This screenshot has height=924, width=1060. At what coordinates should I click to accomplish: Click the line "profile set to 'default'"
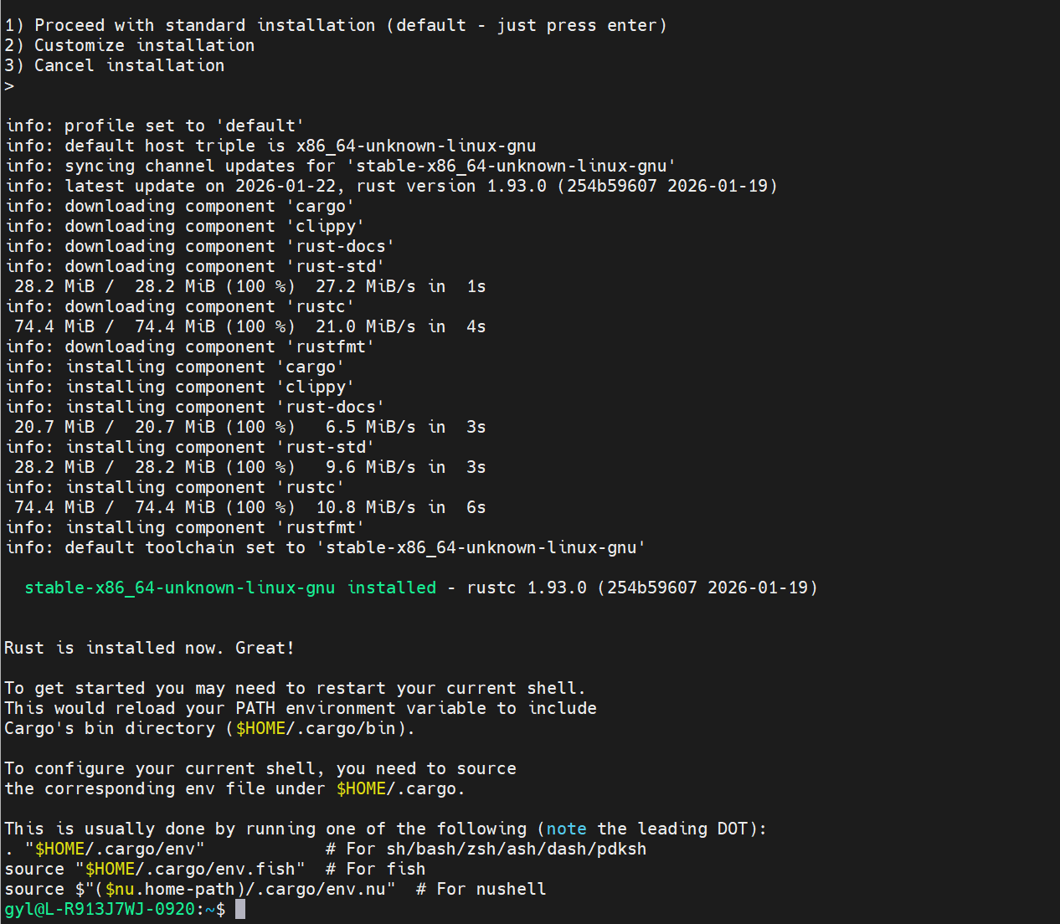[x=155, y=126]
